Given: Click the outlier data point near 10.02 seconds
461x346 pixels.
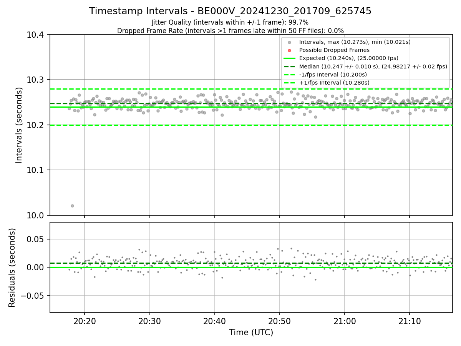Looking at the screenshot, I should tap(72, 206).
